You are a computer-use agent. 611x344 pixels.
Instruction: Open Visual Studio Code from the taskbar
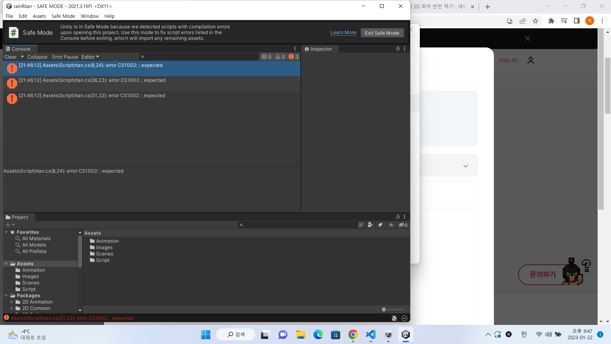(371, 335)
